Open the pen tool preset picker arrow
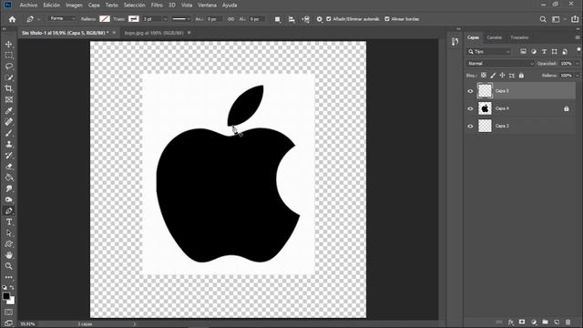This screenshot has width=583, height=328. (38, 19)
